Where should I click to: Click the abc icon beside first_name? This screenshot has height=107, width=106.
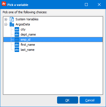(x=17, y=45)
